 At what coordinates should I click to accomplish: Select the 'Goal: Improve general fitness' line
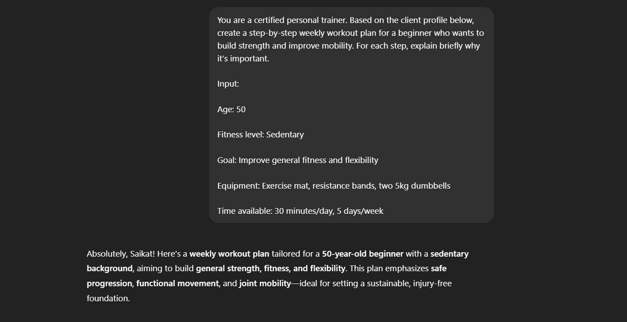click(298, 160)
